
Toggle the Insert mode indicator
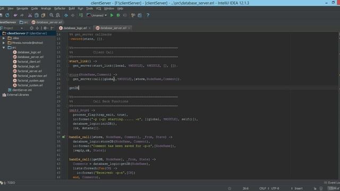point(299,189)
